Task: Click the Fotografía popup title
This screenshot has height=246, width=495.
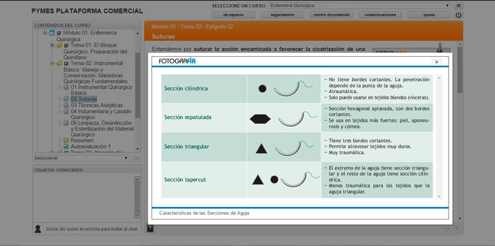Action: [x=177, y=61]
